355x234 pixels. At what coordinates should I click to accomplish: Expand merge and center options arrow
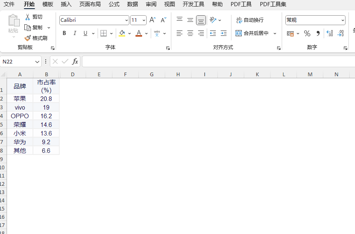275,33
